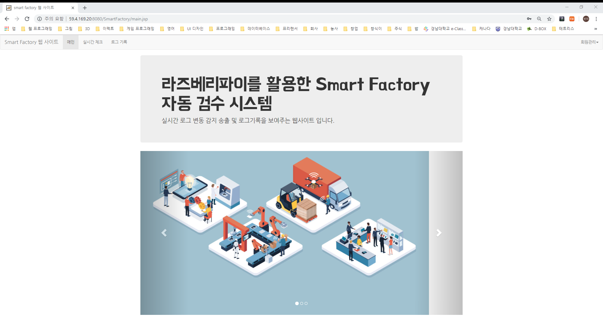Click the back navigation arrow
This screenshot has width=603, height=329.
pyautogui.click(x=7, y=19)
